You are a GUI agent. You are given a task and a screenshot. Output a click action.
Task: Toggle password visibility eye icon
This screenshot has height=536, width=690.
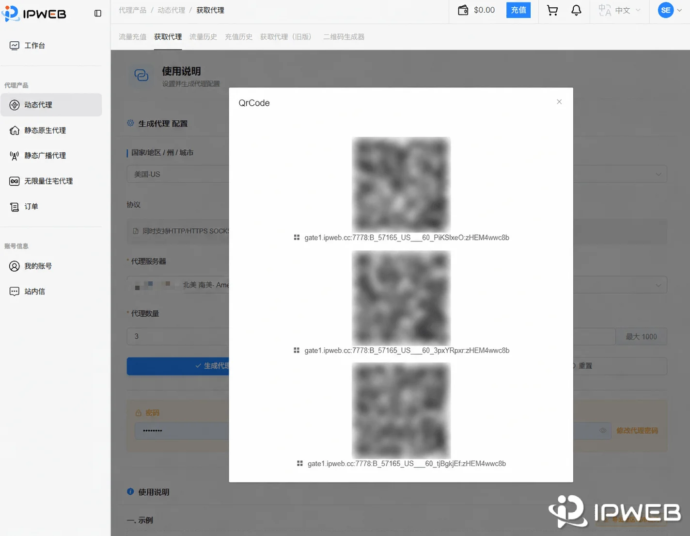pos(603,431)
